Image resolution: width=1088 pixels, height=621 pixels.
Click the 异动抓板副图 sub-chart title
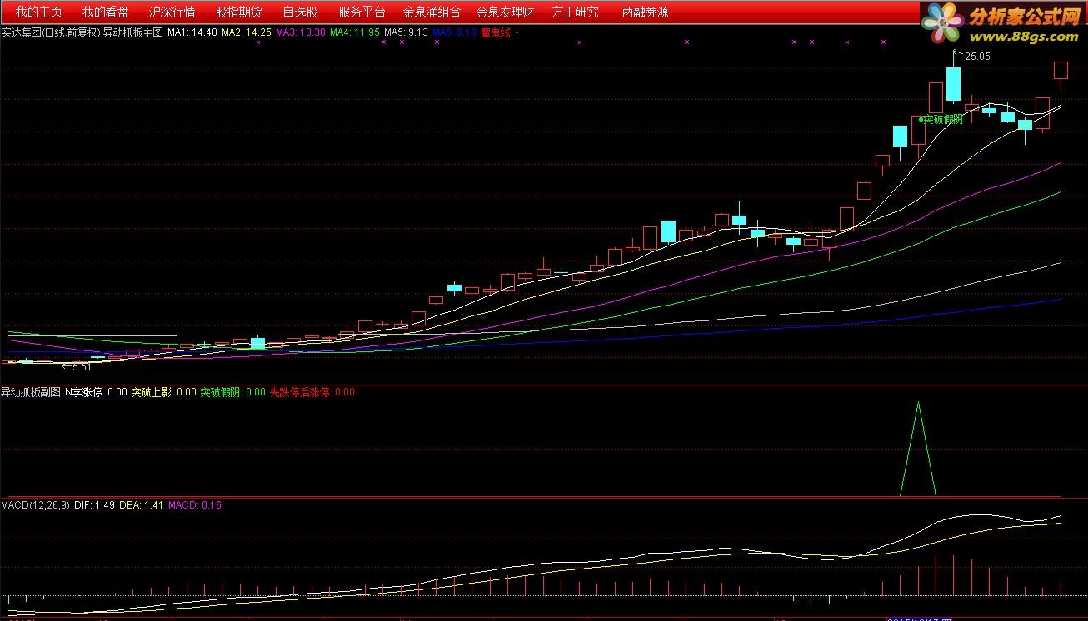(x=30, y=392)
